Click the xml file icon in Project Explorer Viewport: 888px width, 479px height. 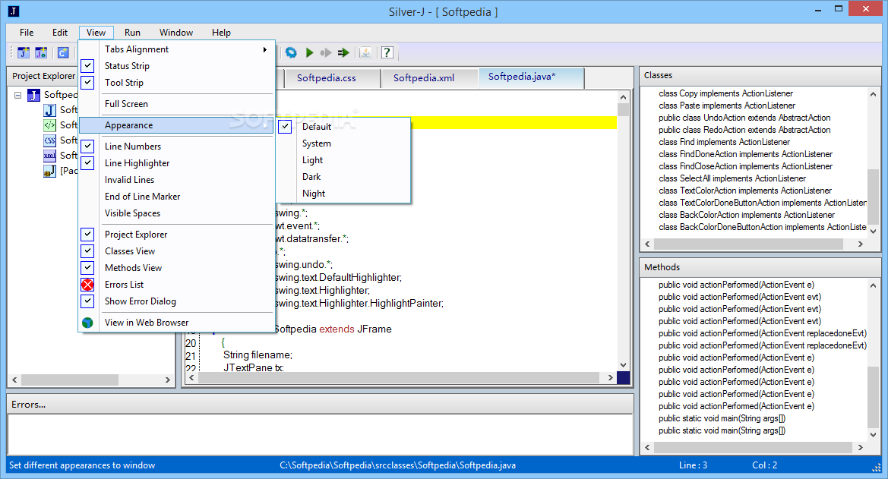(x=50, y=156)
